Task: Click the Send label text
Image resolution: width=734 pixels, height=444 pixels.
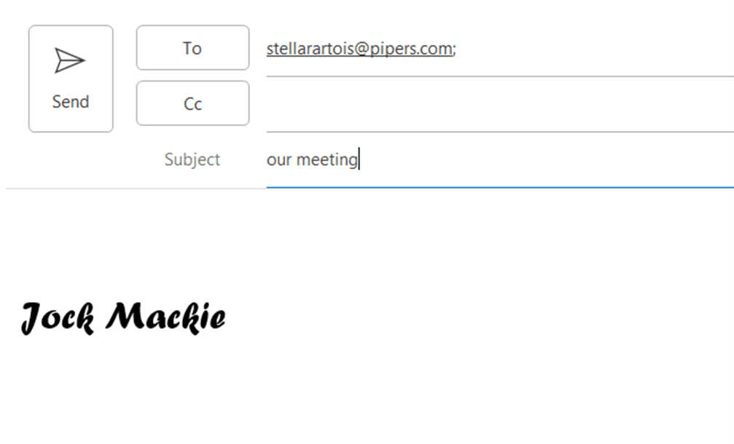Action: point(71,102)
